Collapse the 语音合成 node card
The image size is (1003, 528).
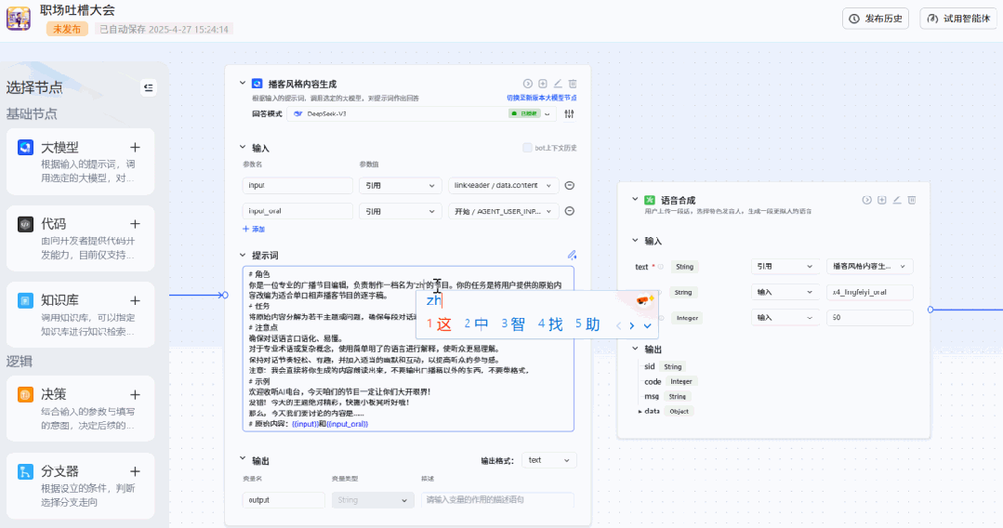[635, 200]
